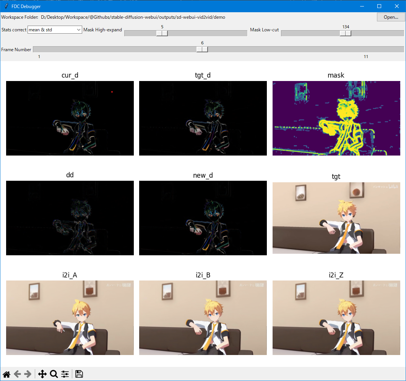Open the Stats correct dropdown
The height and width of the screenshot is (381, 406).
tap(55, 30)
